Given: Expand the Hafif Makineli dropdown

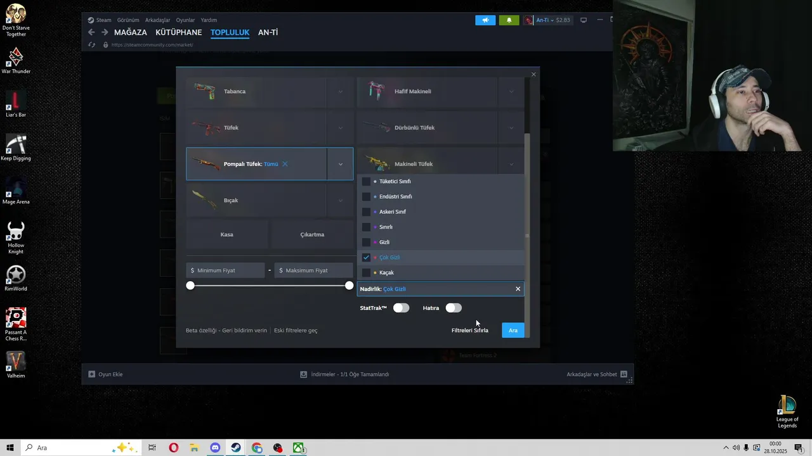Looking at the screenshot, I should pyautogui.click(x=511, y=91).
